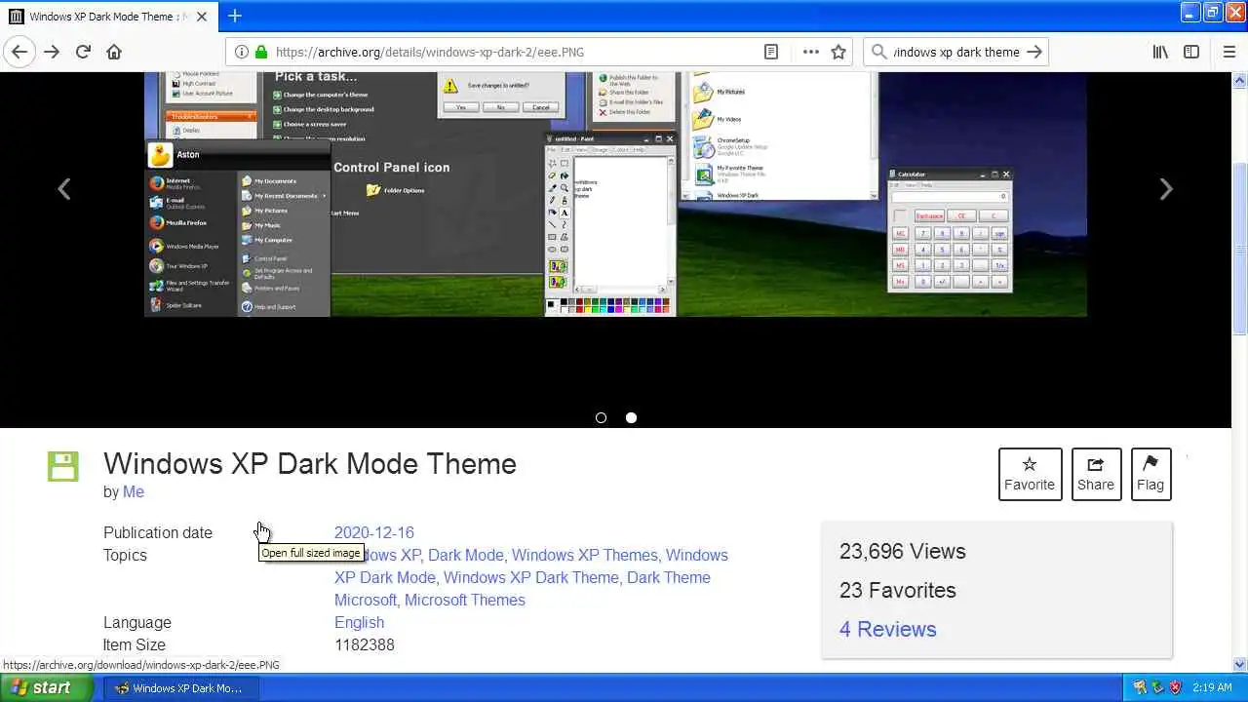Screen dimensions: 1248x702
Task: Click the Windows XP Dark Mode Theme heading
Action: pos(310,464)
